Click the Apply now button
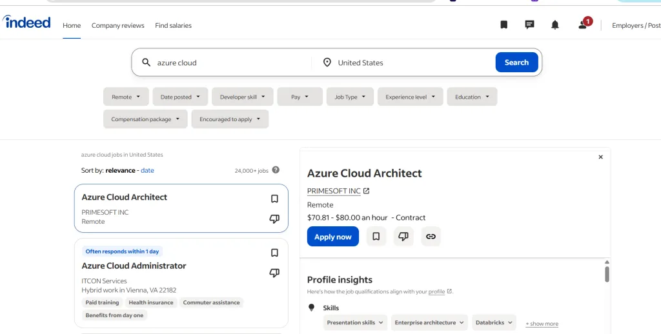This screenshot has width=661, height=334. [332, 236]
